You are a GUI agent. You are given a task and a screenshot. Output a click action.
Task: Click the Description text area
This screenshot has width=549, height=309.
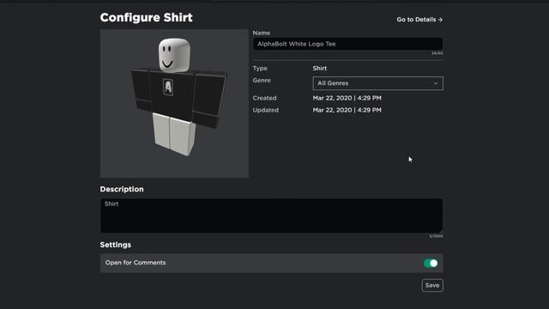pyautogui.click(x=271, y=215)
